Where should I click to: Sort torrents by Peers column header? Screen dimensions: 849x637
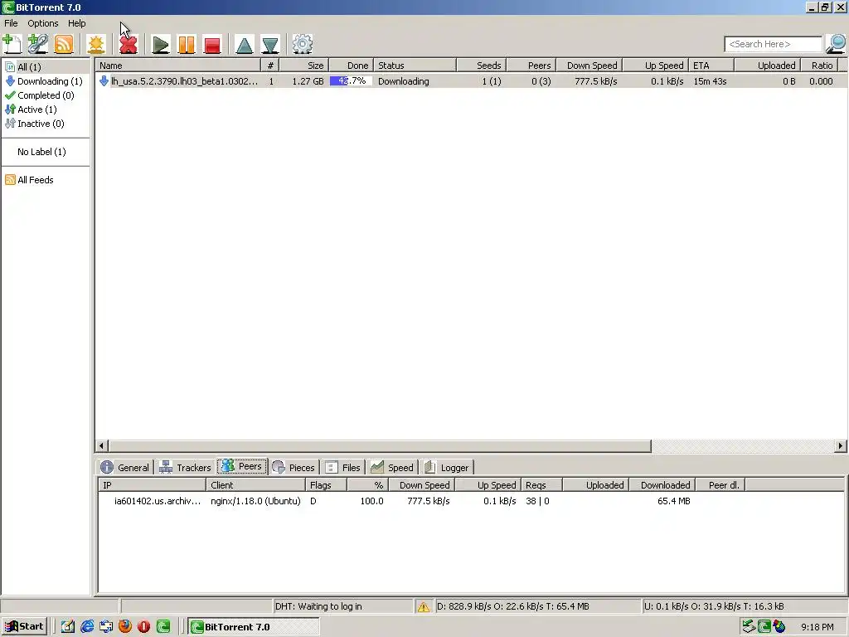(x=531, y=66)
